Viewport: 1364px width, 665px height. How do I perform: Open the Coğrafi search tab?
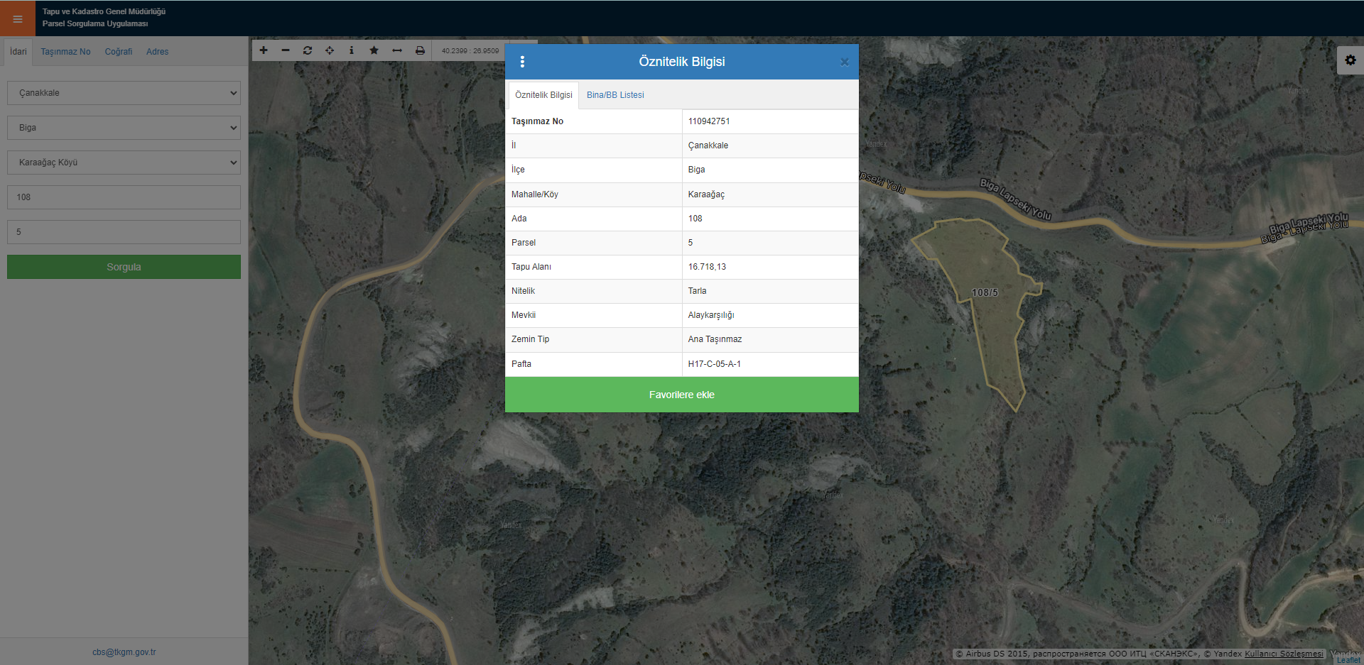pos(119,52)
